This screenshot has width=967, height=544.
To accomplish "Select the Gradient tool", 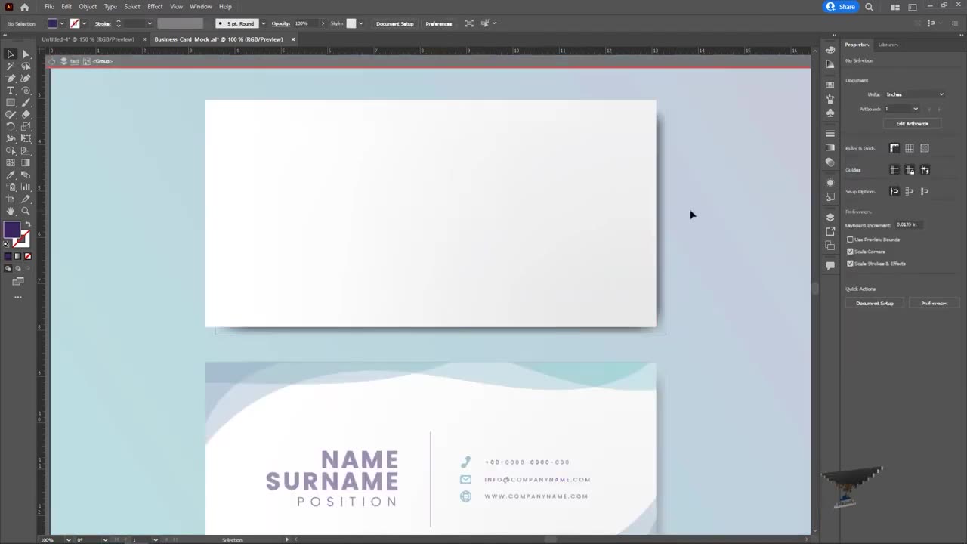I will click(26, 163).
